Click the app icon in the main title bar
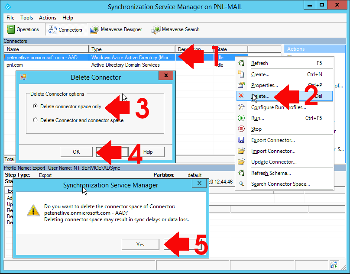The height and width of the screenshot is (274, 350). (x=7, y=6)
